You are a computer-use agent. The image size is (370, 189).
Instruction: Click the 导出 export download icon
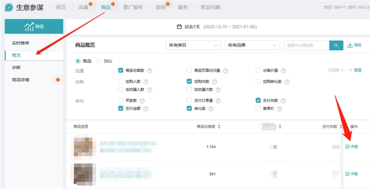[349, 45]
